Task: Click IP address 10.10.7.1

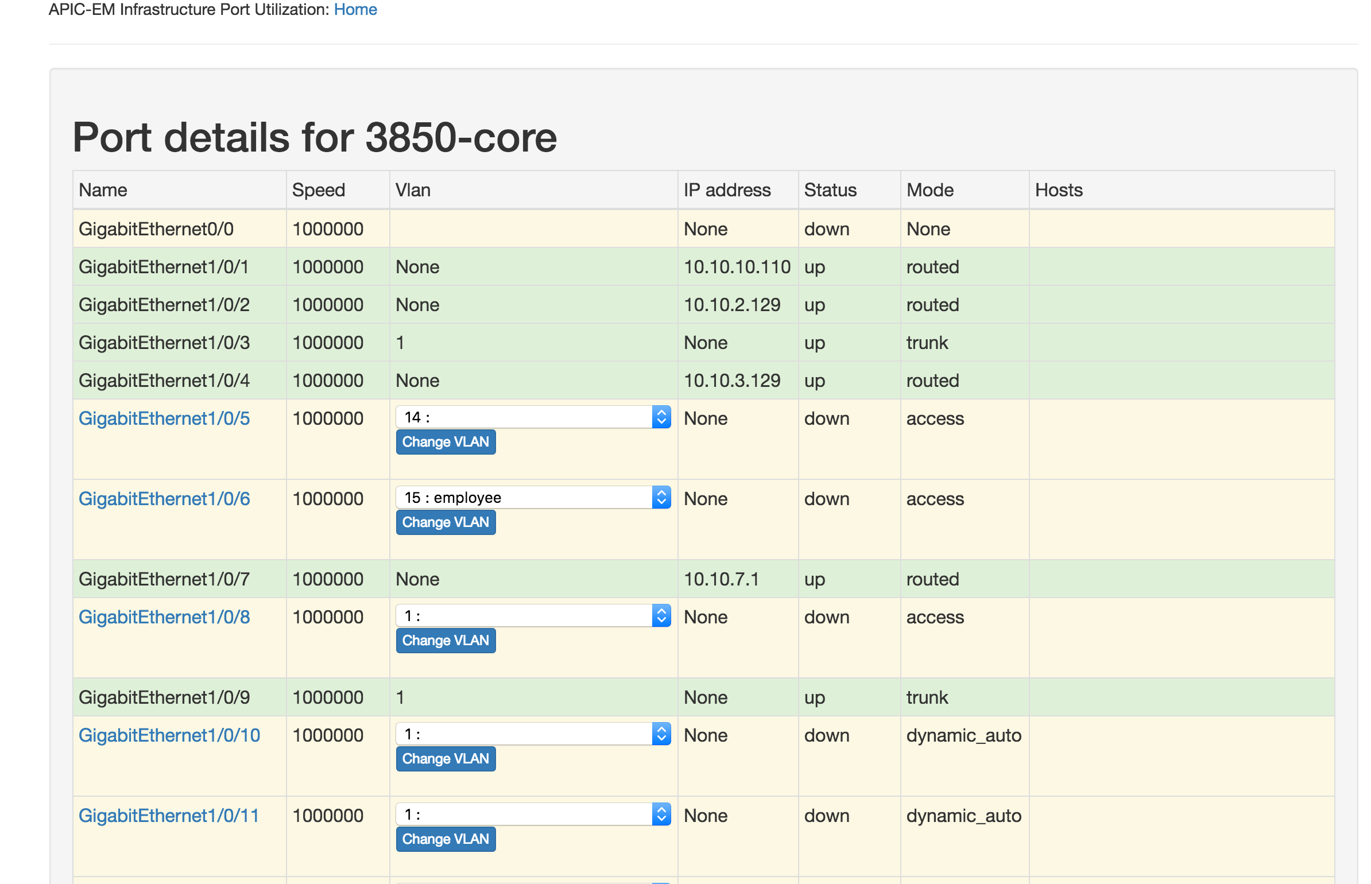Action: (x=721, y=579)
